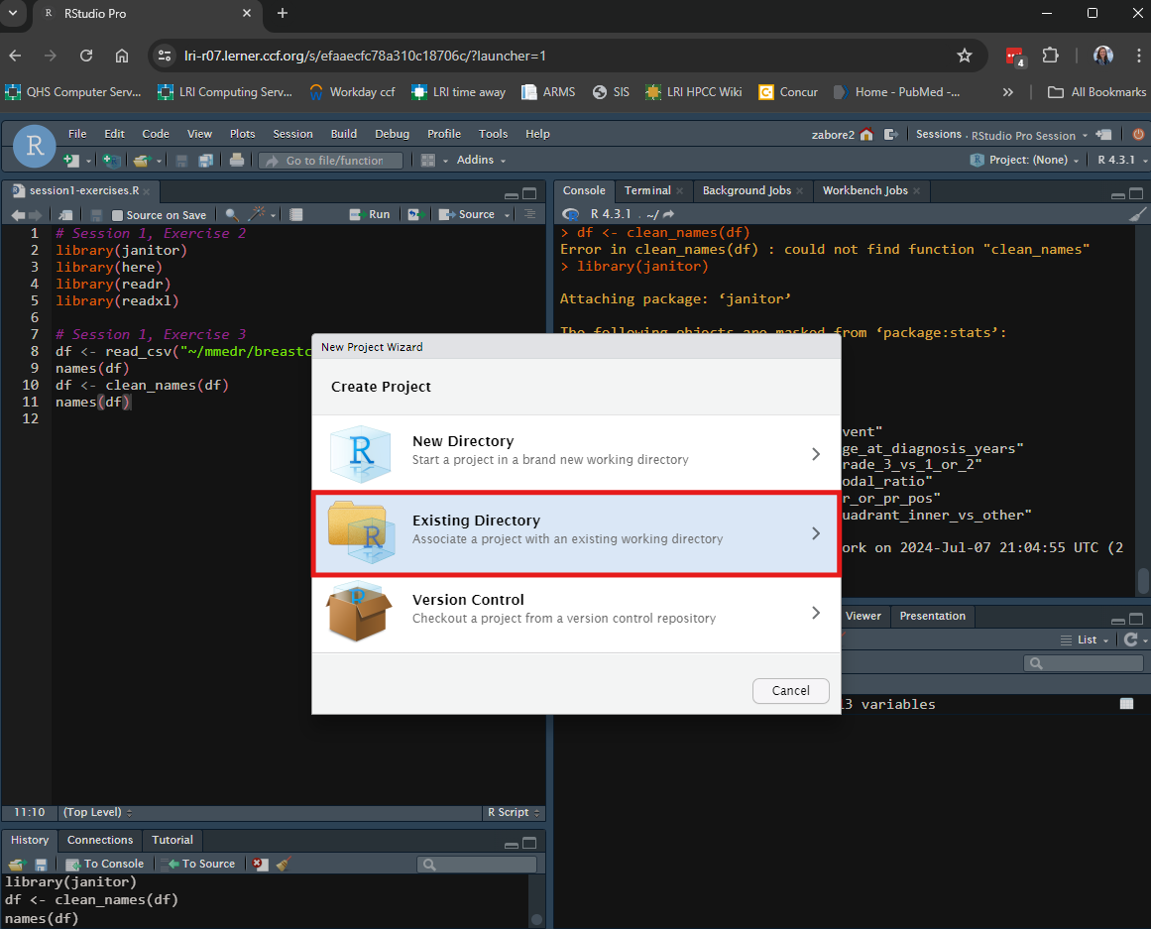Click the red quit session power icon
The height and width of the screenshot is (929, 1151).
tap(1138, 135)
